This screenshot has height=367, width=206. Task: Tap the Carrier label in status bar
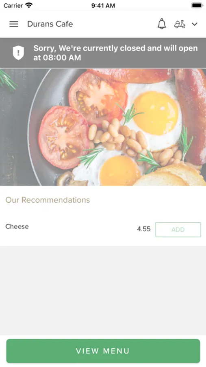pyautogui.click(x=13, y=6)
